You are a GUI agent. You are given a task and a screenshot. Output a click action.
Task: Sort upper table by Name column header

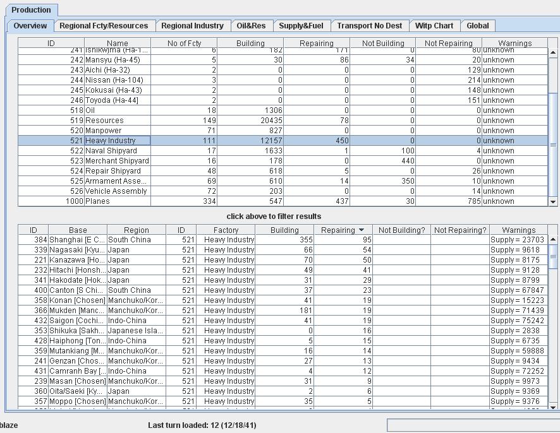[x=117, y=43]
